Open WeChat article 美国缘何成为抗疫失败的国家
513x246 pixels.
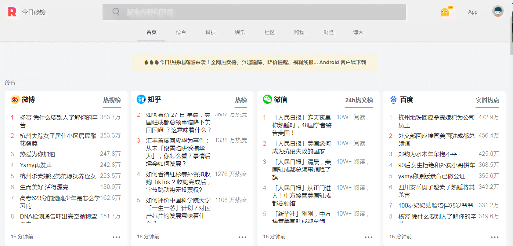click(301, 147)
